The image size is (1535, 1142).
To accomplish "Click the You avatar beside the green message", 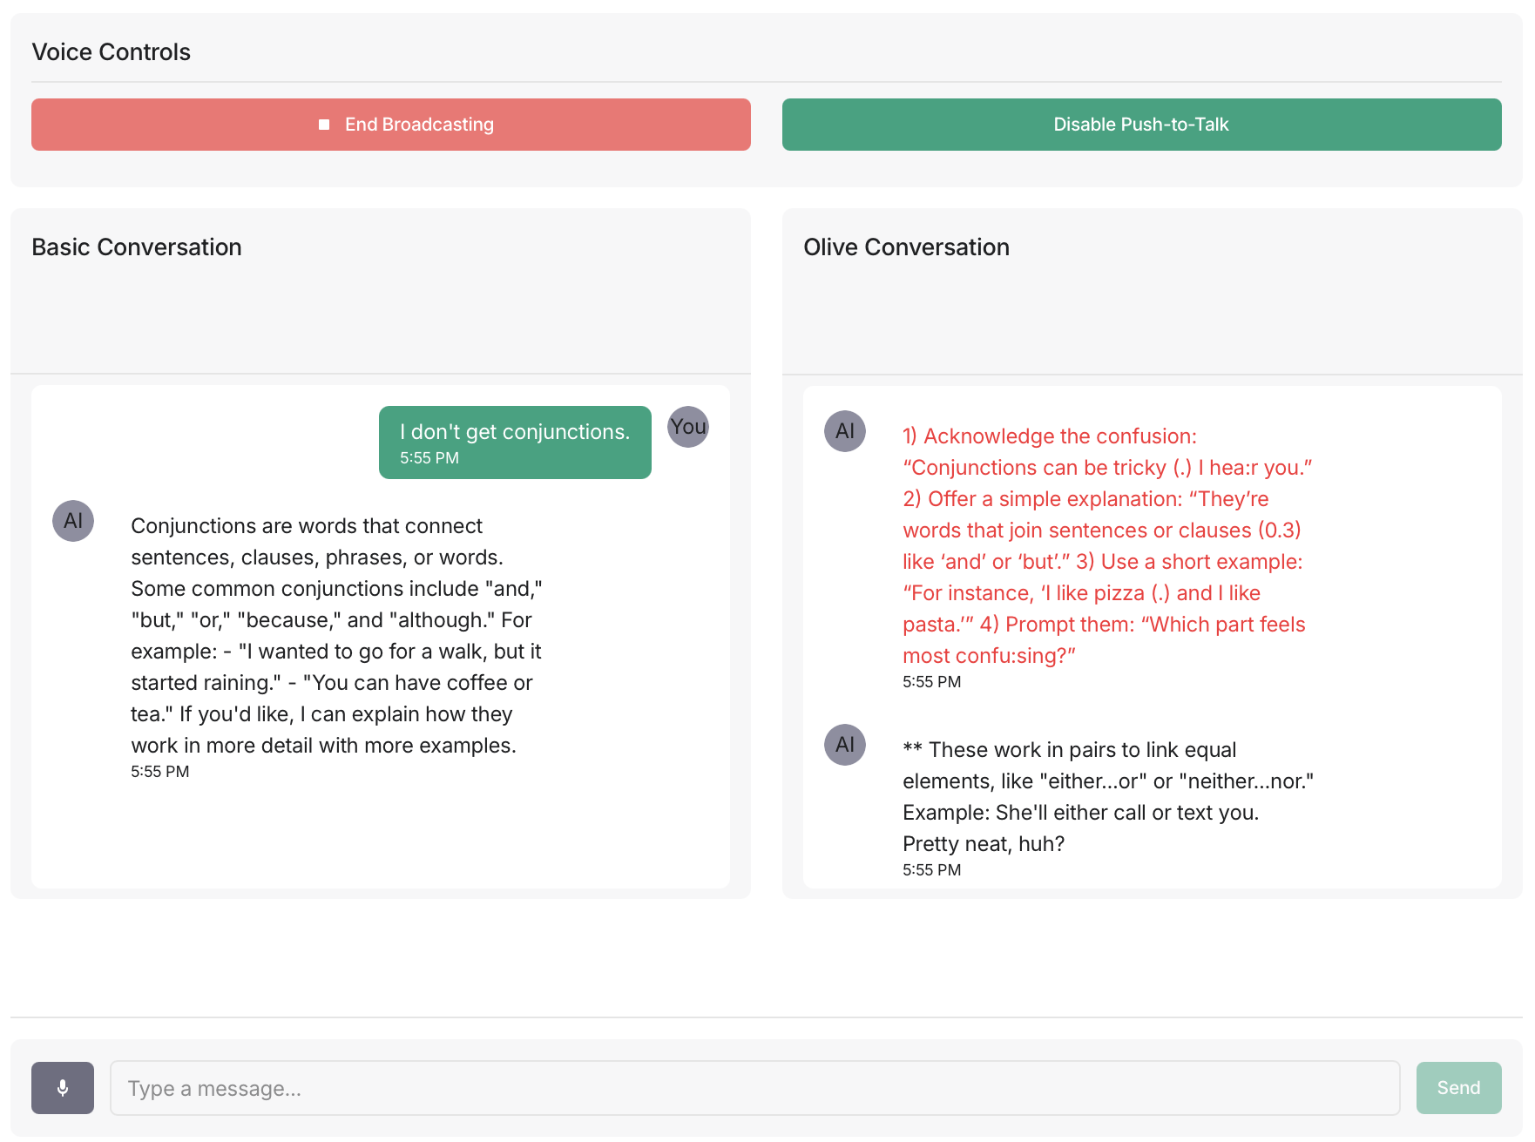I will click(x=688, y=427).
